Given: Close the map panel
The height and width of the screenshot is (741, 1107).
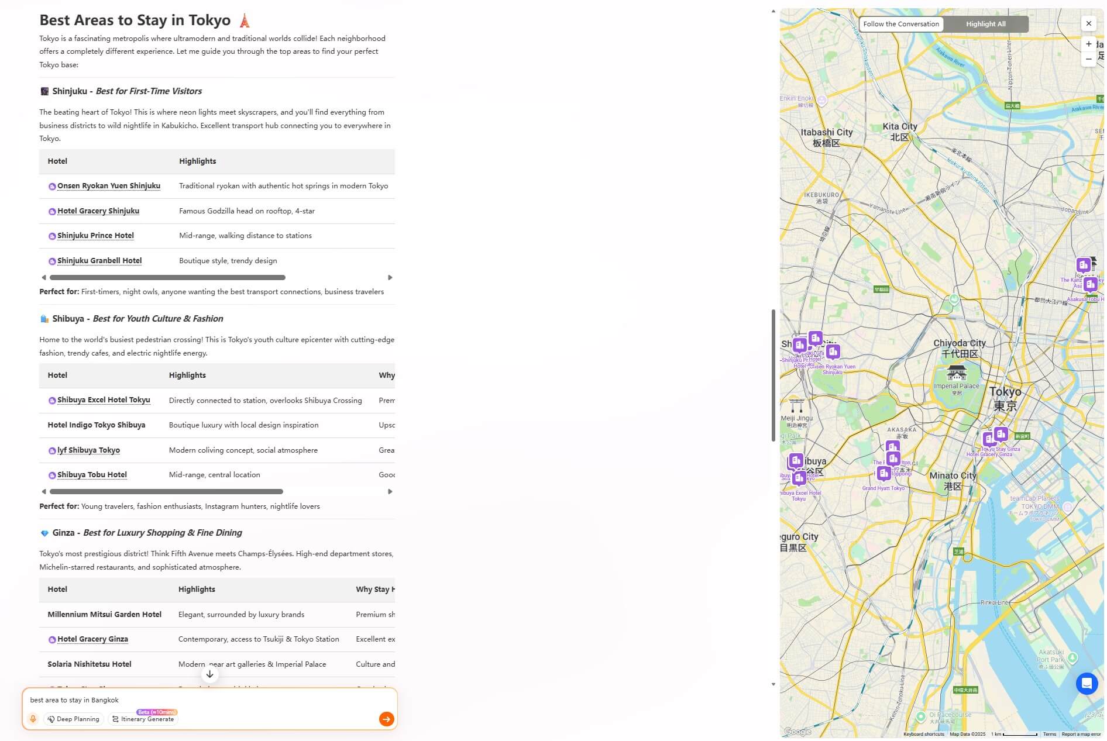Looking at the screenshot, I should coord(1088,23).
